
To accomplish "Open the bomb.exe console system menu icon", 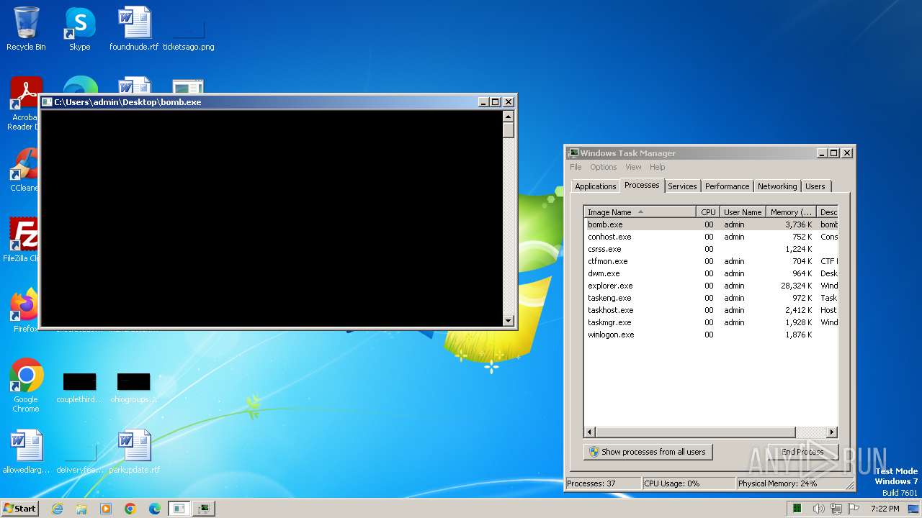I will click(47, 102).
